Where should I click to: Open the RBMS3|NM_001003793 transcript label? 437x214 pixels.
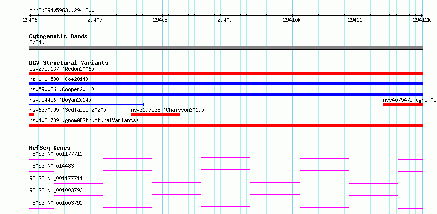point(56,190)
